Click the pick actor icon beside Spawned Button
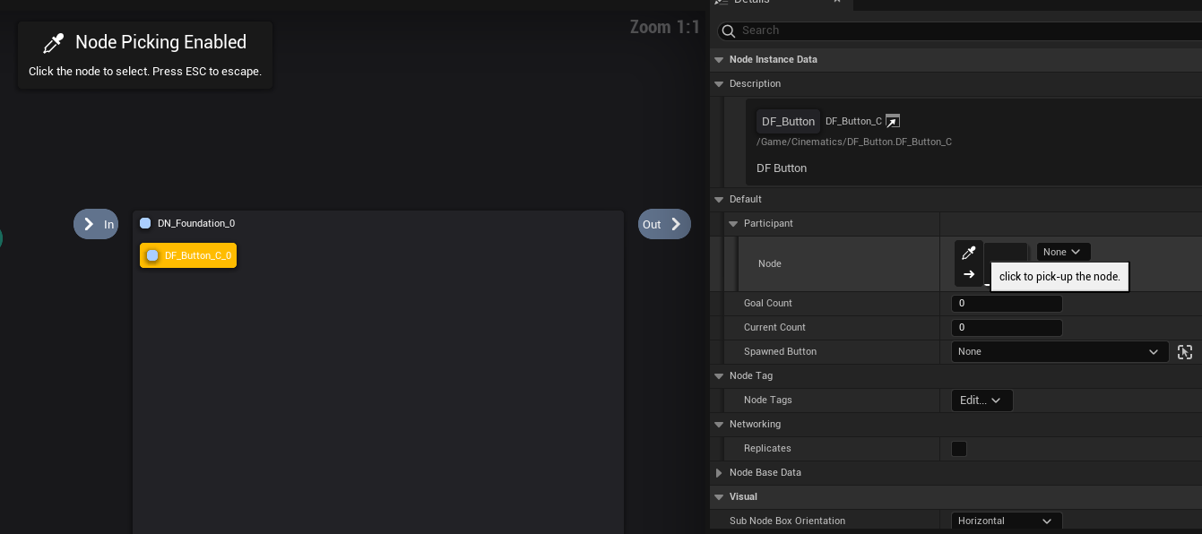Viewport: 1202px width, 534px height. coord(1185,352)
